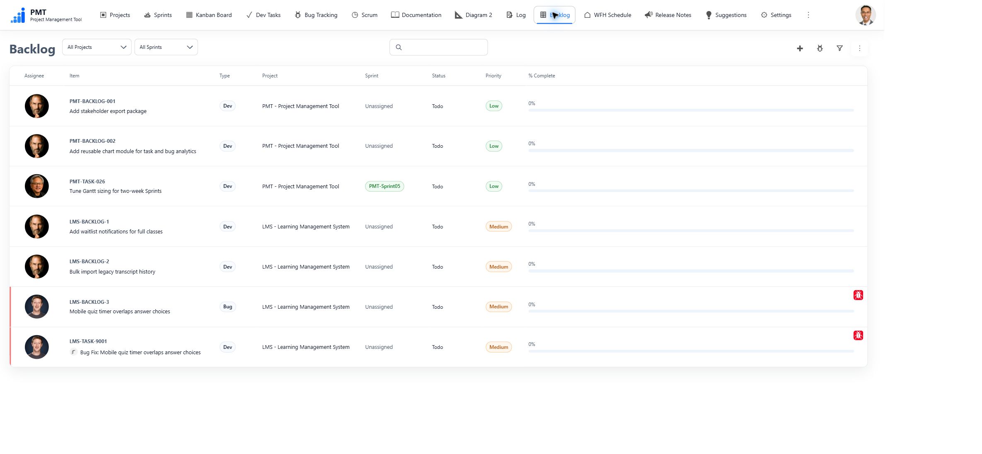Click the backlog search field

click(438, 47)
